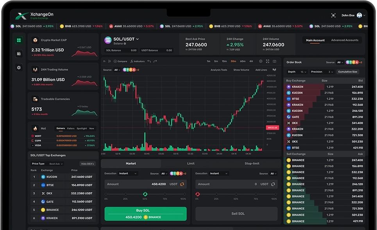Click the 24H Trading Volume bars icon

35,70
